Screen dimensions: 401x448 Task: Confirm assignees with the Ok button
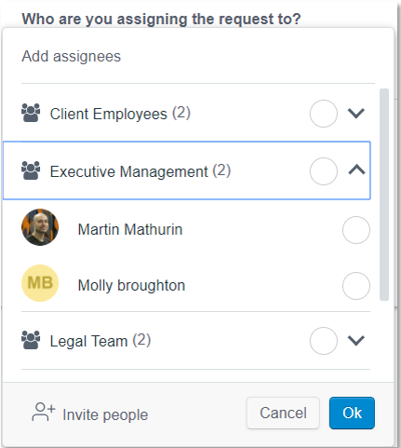pos(352,414)
